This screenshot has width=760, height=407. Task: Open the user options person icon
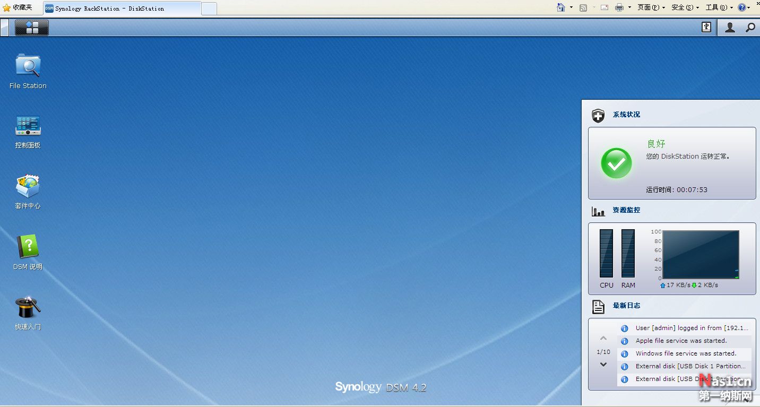[730, 28]
